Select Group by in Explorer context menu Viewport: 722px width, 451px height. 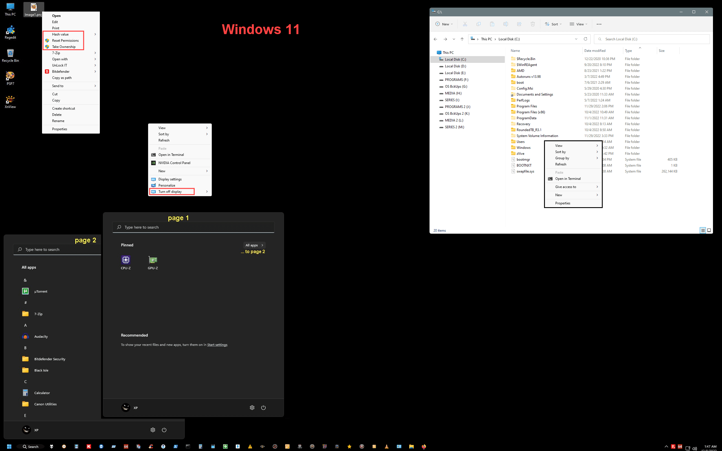pyautogui.click(x=573, y=158)
